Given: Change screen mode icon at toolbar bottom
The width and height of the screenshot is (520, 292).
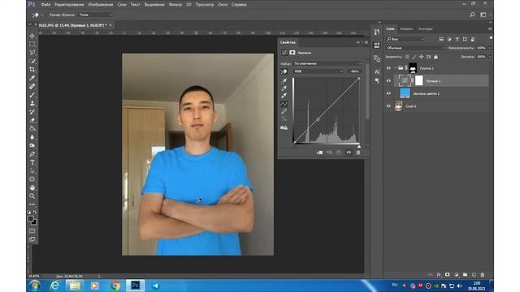Looking at the screenshot, I should coord(32,239).
